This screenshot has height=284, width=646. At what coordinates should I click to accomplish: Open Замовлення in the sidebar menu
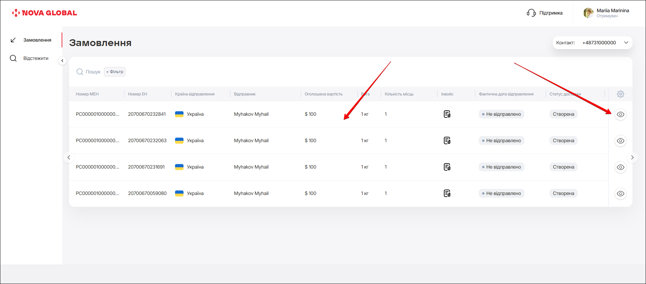click(x=37, y=40)
